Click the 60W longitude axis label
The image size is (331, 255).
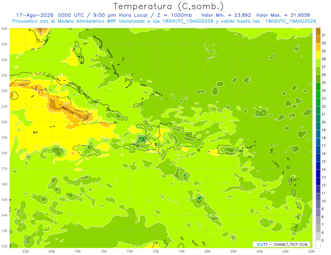coord(311,251)
